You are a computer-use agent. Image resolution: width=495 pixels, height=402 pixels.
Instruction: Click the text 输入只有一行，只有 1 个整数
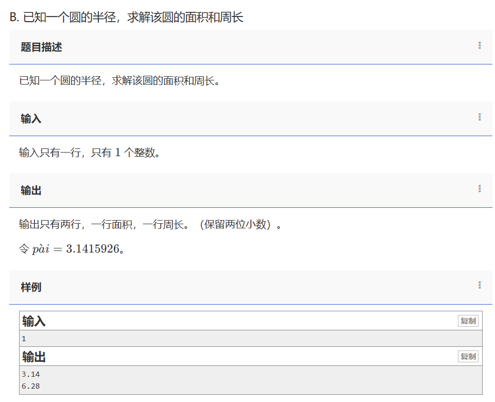tap(90, 153)
